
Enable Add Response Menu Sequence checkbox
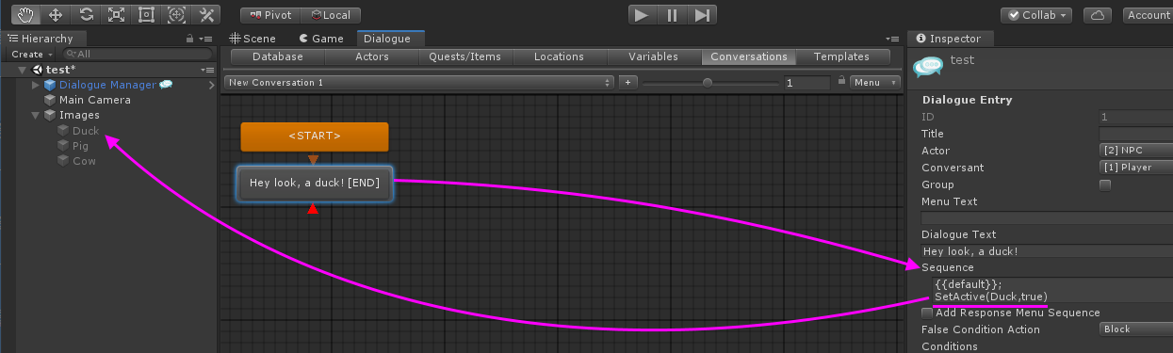(927, 313)
